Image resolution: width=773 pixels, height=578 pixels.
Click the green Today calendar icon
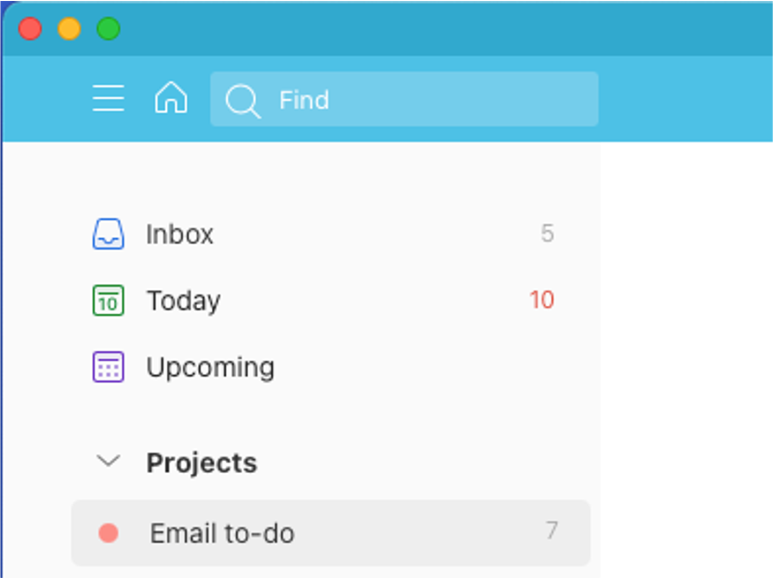click(x=108, y=301)
